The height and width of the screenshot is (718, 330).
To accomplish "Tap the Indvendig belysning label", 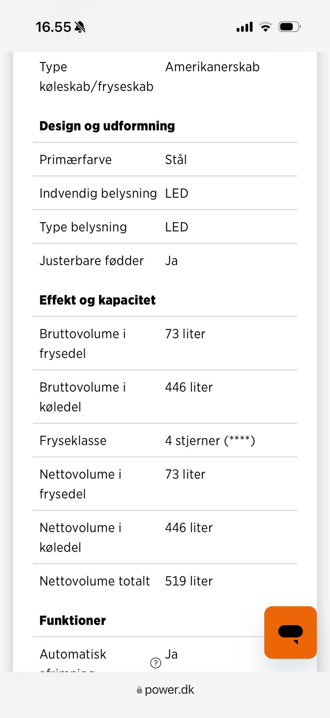I will pos(98,193).
